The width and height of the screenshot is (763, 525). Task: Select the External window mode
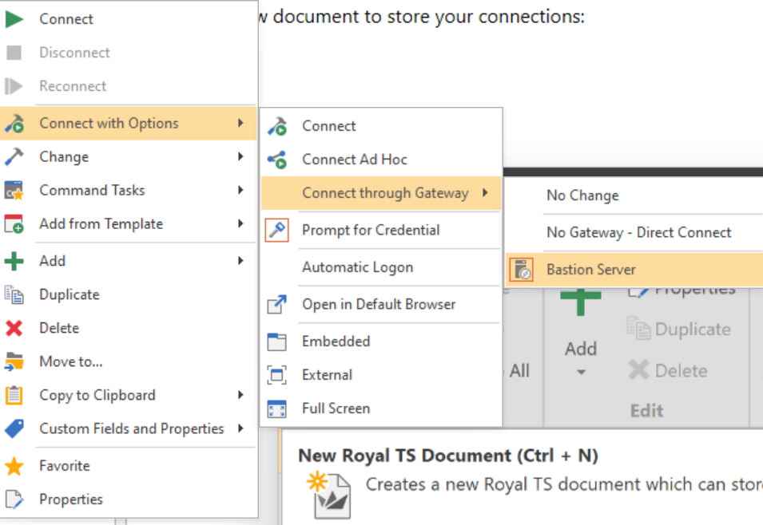tap(327, 375)
